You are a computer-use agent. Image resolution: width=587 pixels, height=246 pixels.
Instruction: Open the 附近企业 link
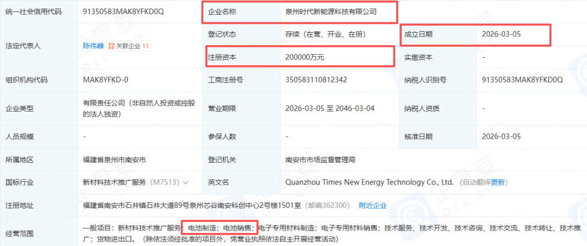click(x=372, y=205)
